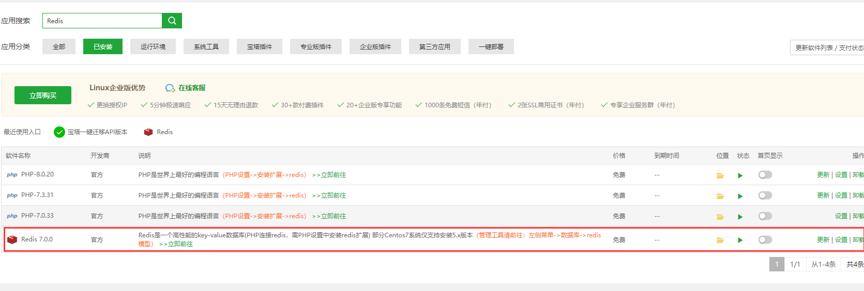
Task: Open folder location for PHP-8.0.20
Action: point(720,175)
